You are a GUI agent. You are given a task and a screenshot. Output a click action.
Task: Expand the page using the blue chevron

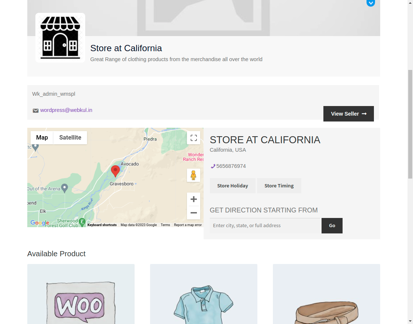pos(371,3)
